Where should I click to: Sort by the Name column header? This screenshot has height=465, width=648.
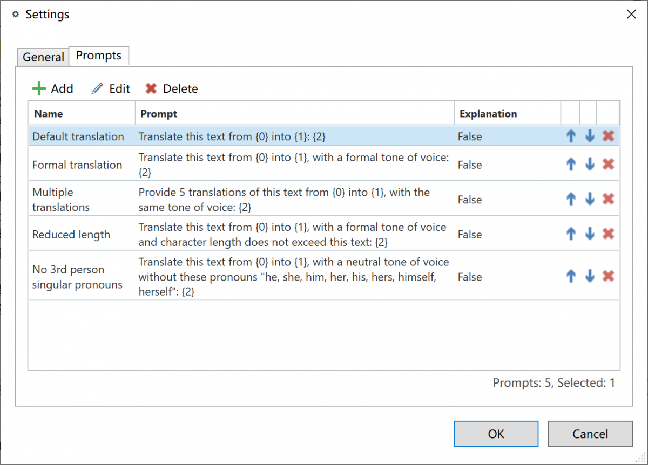click(81, 114)
